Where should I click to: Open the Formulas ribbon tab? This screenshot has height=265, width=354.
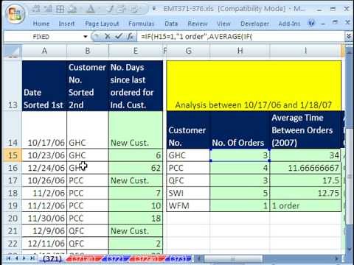(x=142, y=24)
